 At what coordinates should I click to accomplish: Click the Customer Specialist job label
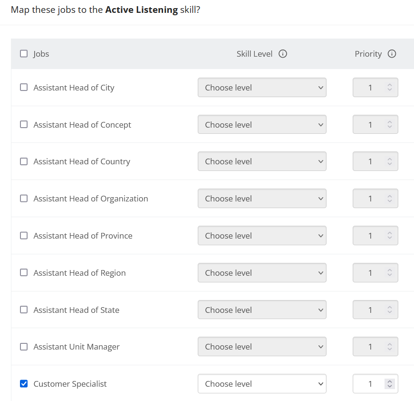pyautogui.click(x=70, y=384)
